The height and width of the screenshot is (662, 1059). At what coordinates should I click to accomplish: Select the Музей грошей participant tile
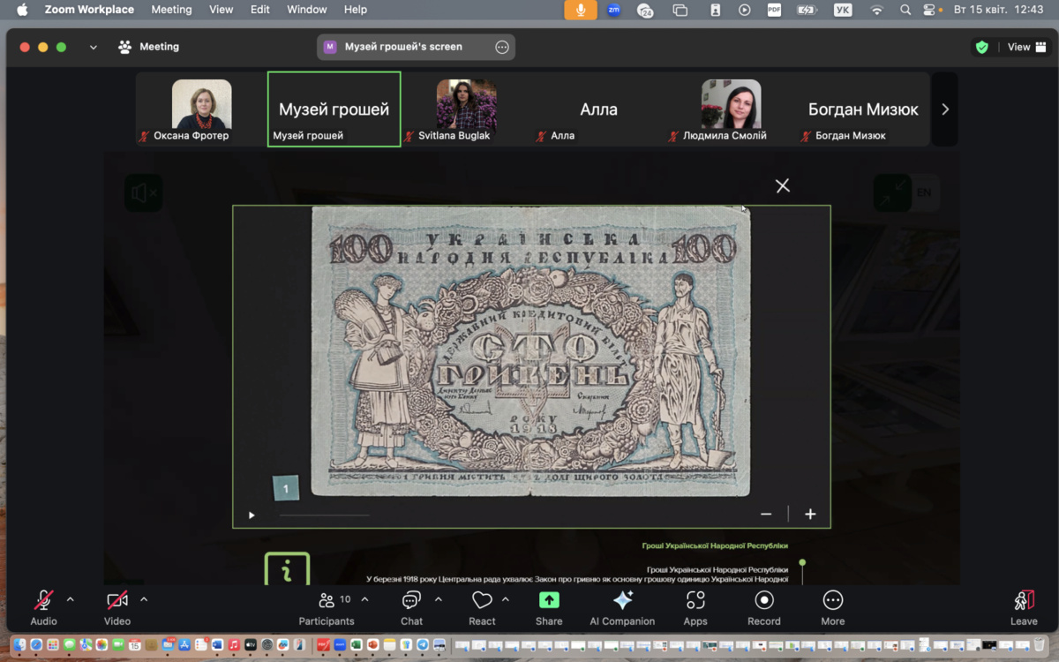(x=334, y=109)
